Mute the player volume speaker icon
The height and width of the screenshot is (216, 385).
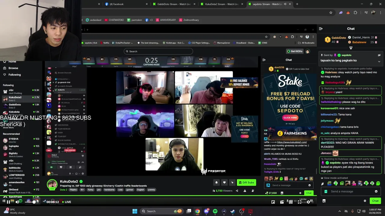click(17, 202)
